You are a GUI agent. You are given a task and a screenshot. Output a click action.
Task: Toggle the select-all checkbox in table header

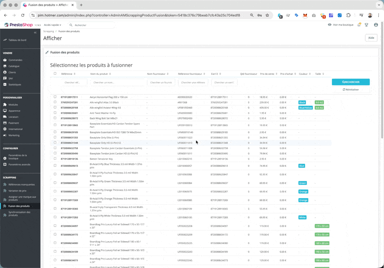(55, 74)
